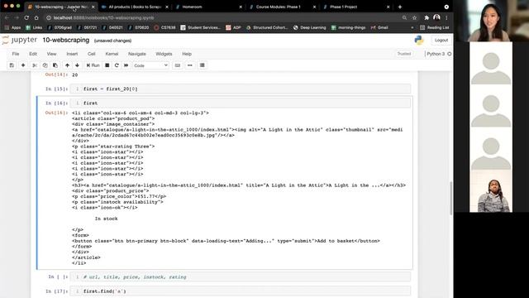This screenshot has width=529, height=298.
Task: Switch to All products Books to Scrape tab
Action: [x=135, y=7]
